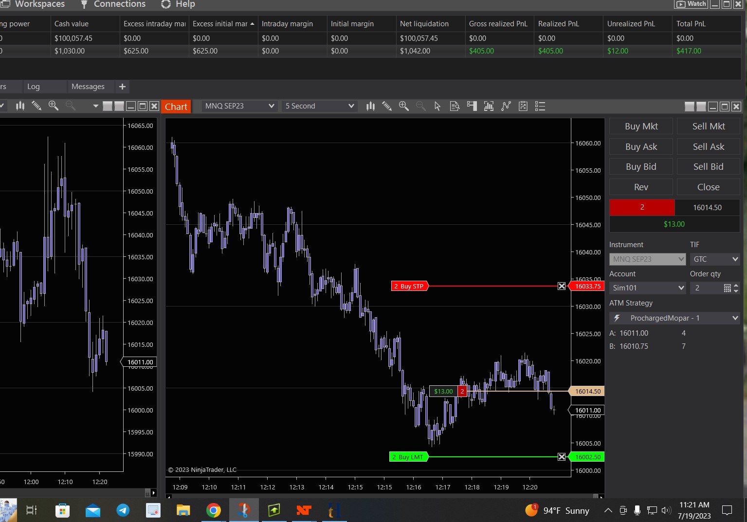Toggle the Chart Trader panel icon

(x=472, y=106)
